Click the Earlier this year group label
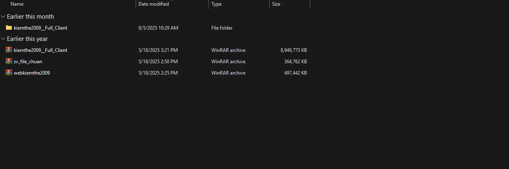509x169 pixels. tap(28, 39)
